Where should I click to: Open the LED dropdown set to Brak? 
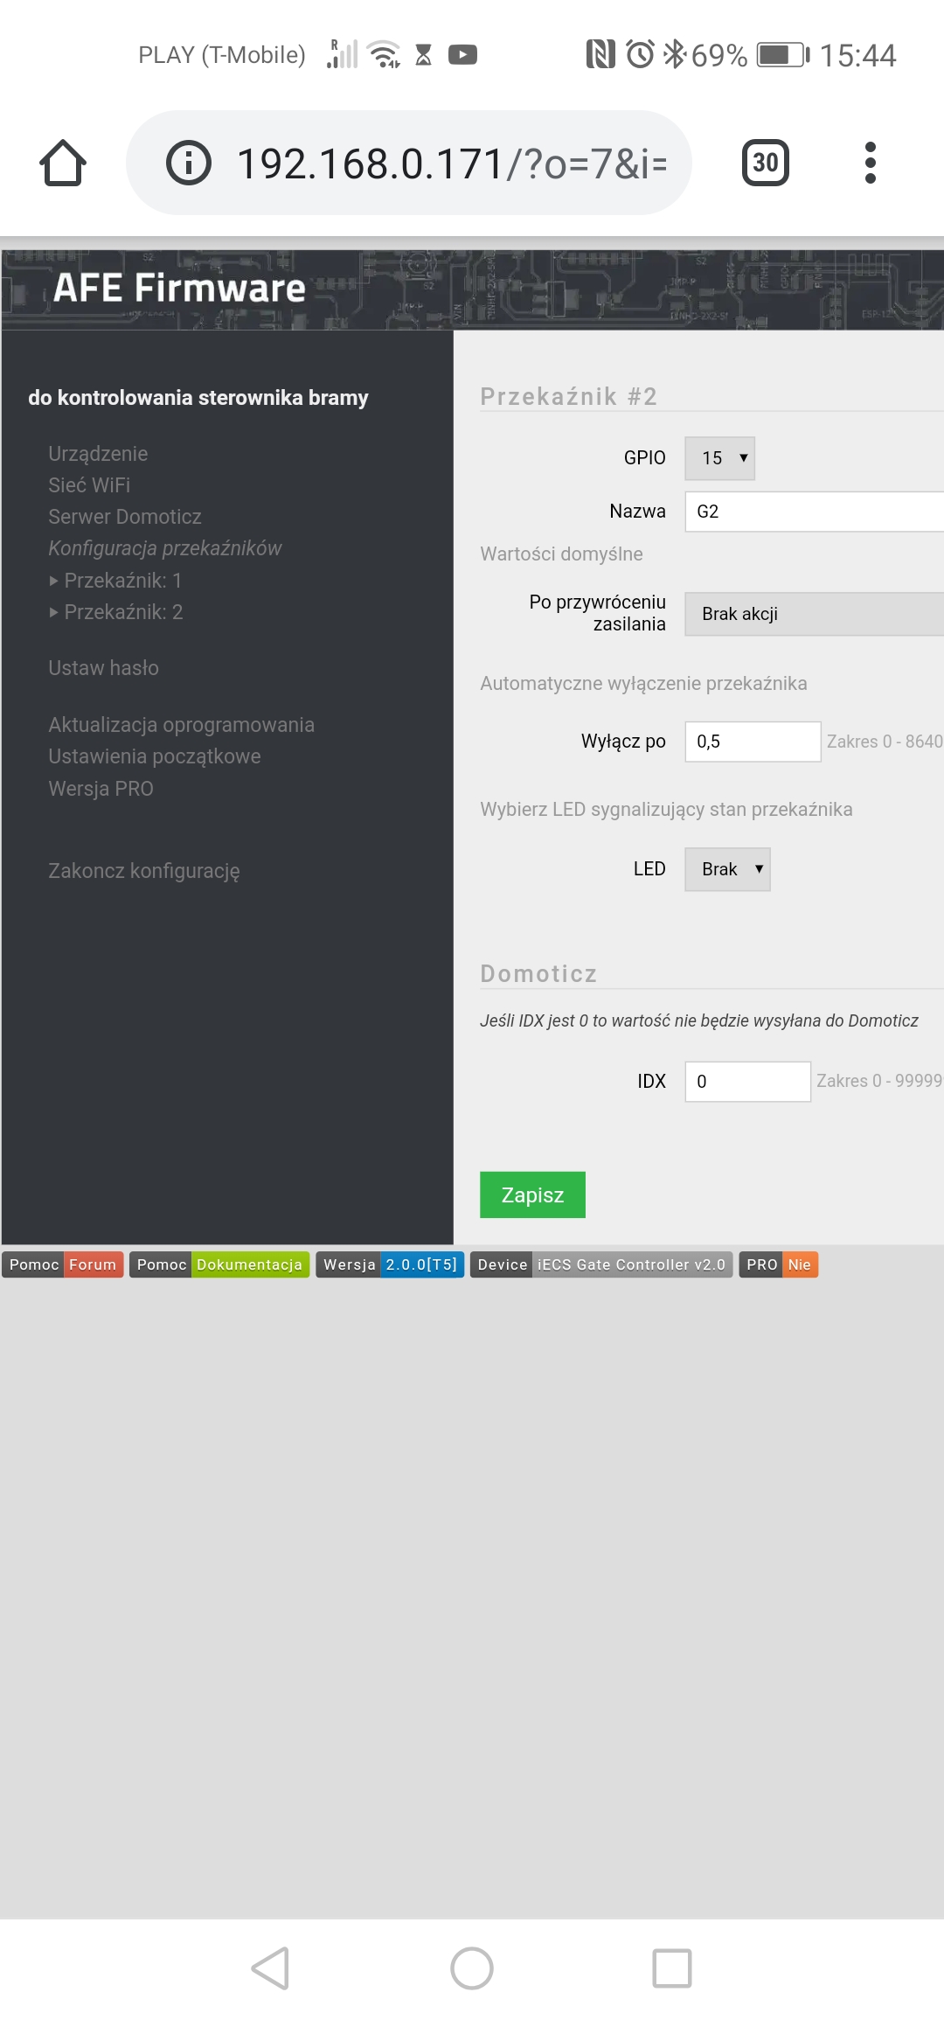pos(727,869)
